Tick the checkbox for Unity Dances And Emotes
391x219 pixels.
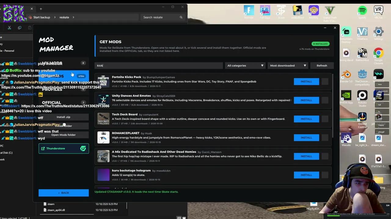325,100
